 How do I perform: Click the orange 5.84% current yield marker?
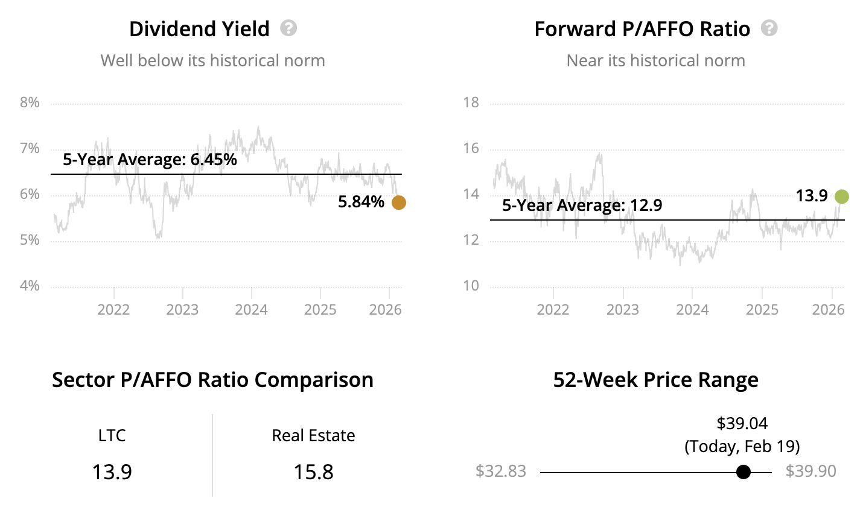point(398,203)
